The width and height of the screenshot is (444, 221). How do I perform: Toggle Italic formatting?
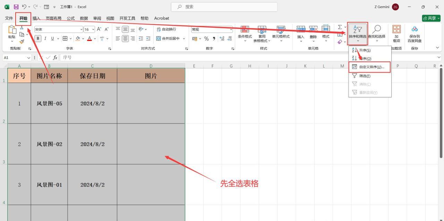point(45,39)
